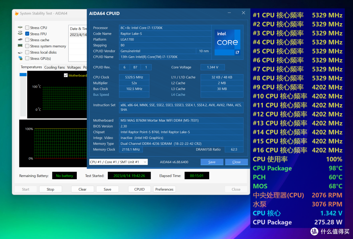Click the #1 CPU core frequency row
This screenshot has width=353, height=239.
pos(297,15)
